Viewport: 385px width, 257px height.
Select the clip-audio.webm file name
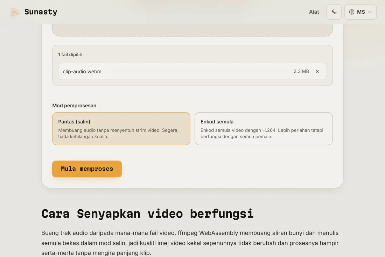tap(82, 72)
